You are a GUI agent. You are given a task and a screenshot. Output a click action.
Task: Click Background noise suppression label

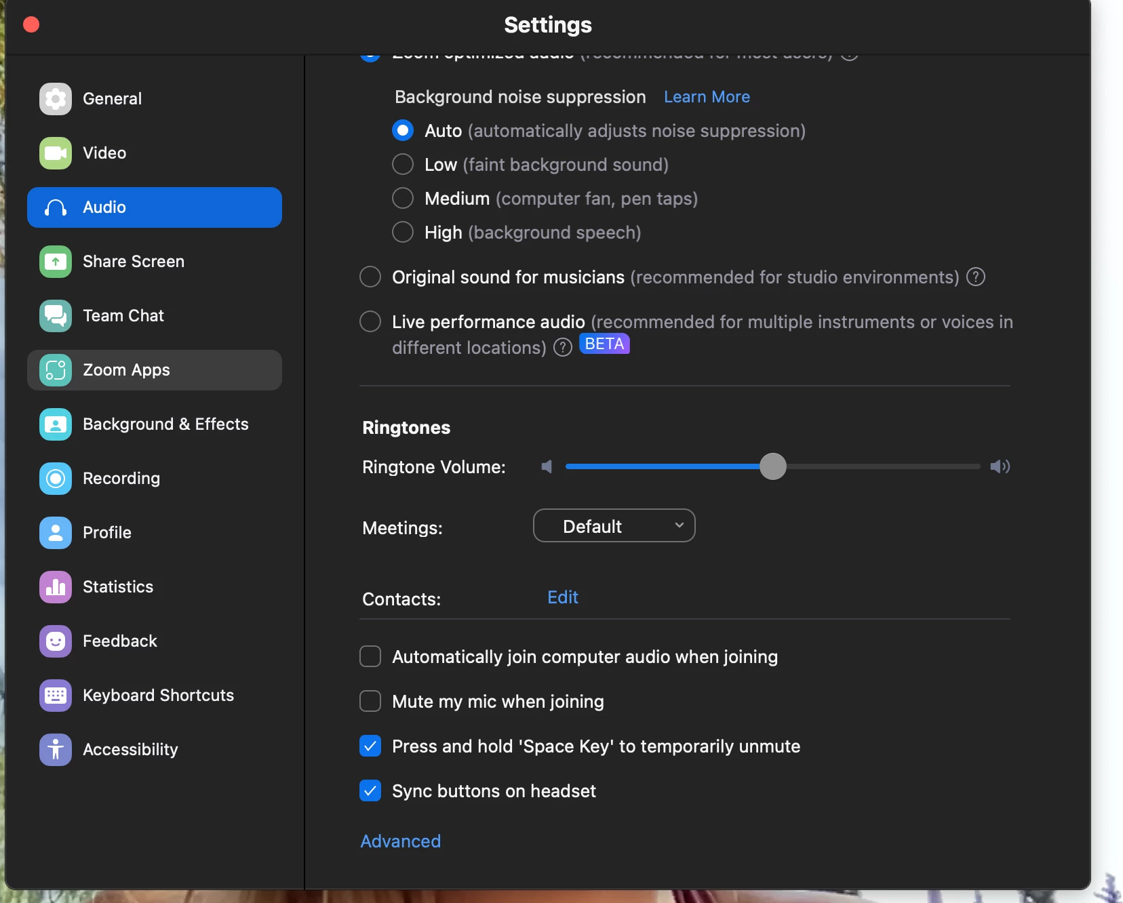click(520, 97)
